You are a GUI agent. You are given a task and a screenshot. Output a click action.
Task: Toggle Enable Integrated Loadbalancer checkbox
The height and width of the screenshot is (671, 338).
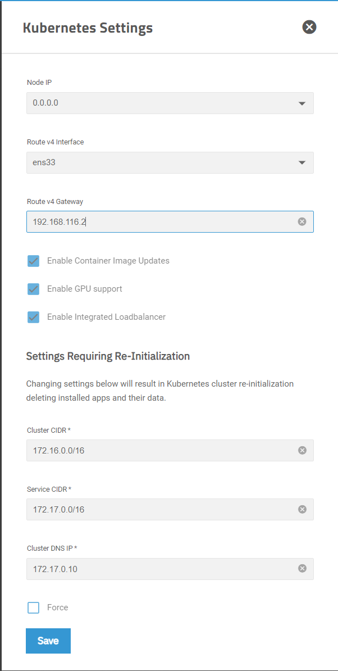point(33,317)
